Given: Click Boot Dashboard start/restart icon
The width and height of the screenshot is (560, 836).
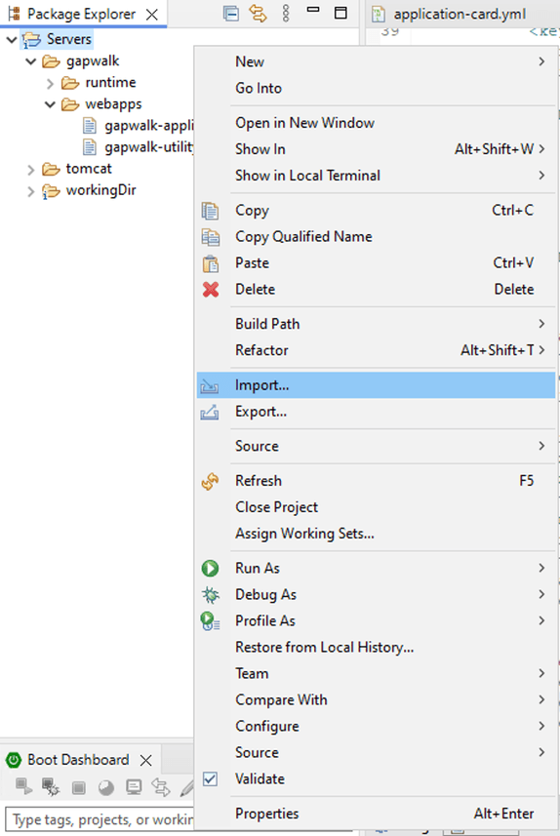Looking at the screenshot, I should (23, 787).
